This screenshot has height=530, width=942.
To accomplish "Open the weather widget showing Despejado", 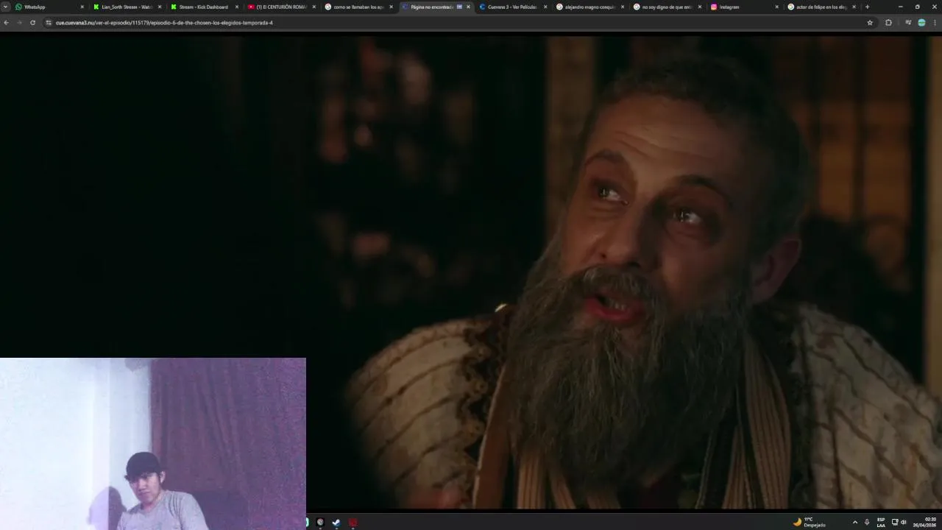I will [x=809, y=522].
